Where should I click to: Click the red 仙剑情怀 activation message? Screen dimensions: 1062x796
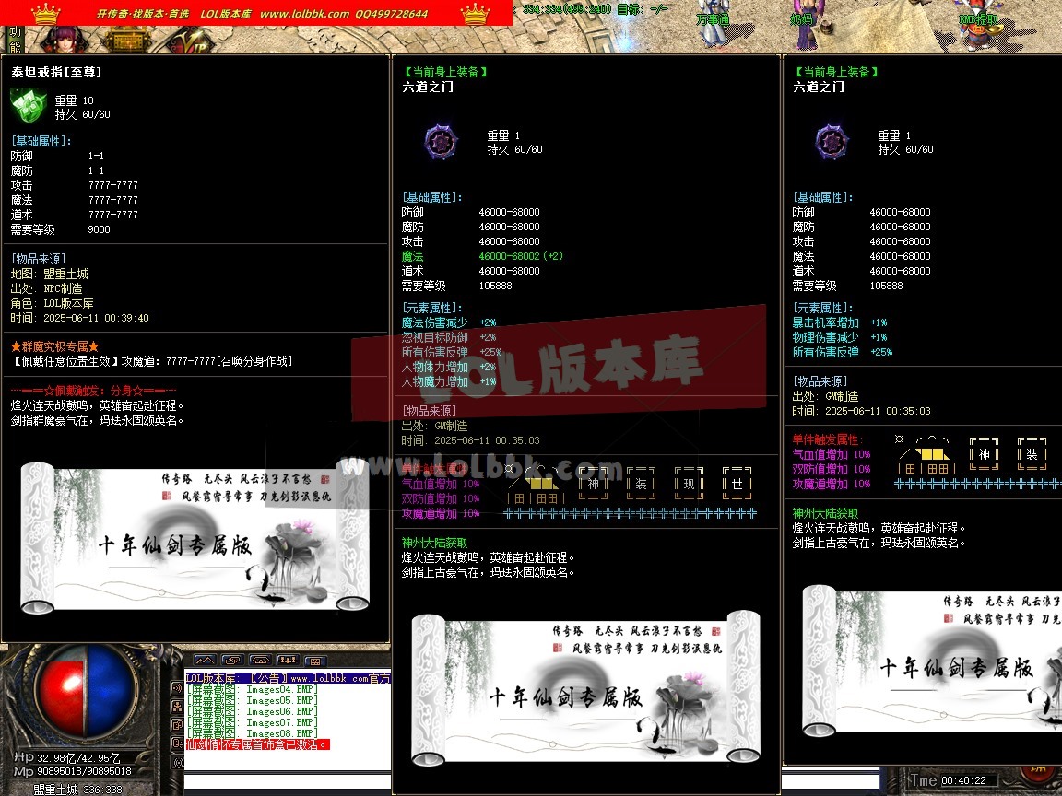[x=257, y=744]
